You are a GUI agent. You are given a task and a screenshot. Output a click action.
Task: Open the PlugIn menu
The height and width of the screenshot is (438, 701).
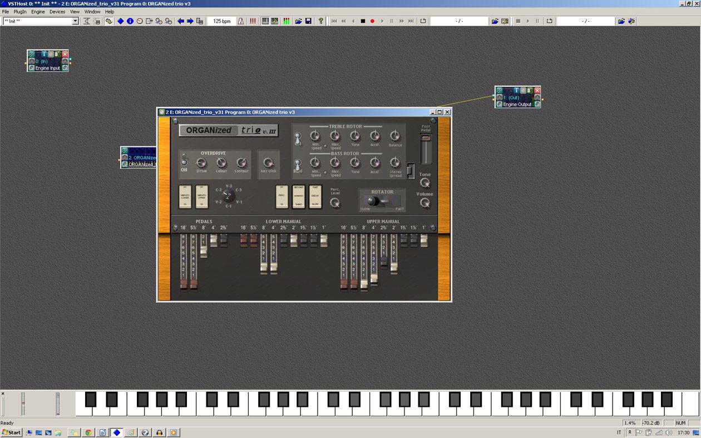(19, 12)
